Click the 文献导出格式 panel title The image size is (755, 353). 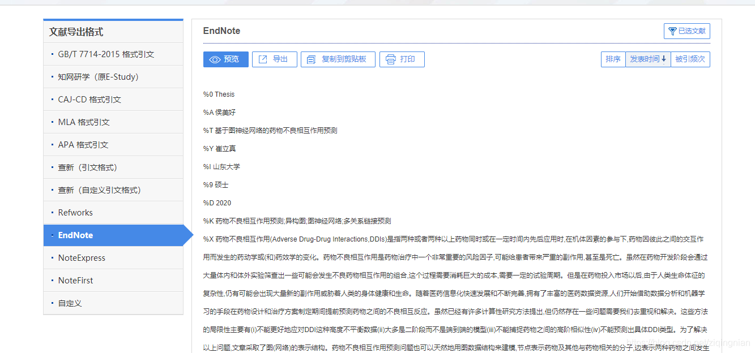76,32
